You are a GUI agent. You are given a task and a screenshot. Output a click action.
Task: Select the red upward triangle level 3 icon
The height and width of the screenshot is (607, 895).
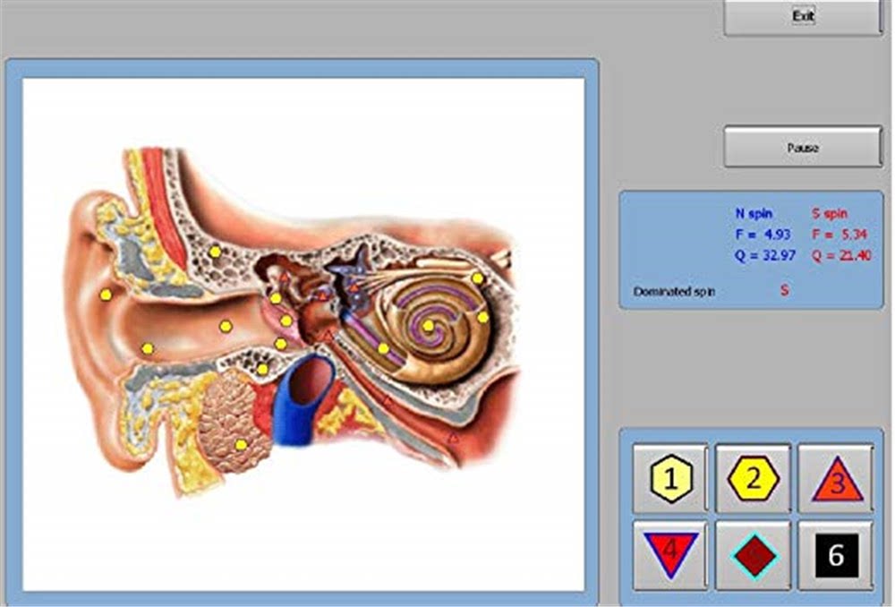coord(835,478)
